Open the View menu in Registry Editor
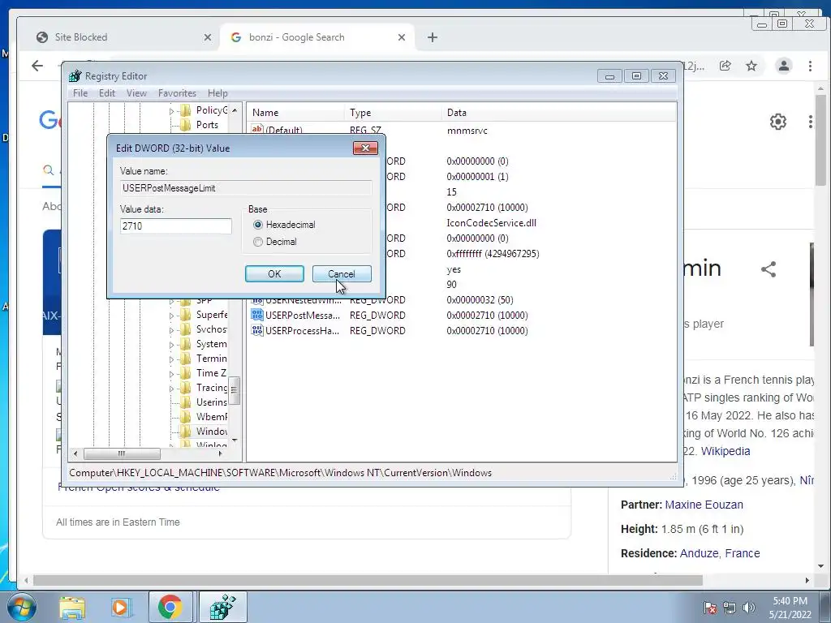The height and width of the screenshot is (623, 831). click(x=136, y=93)
